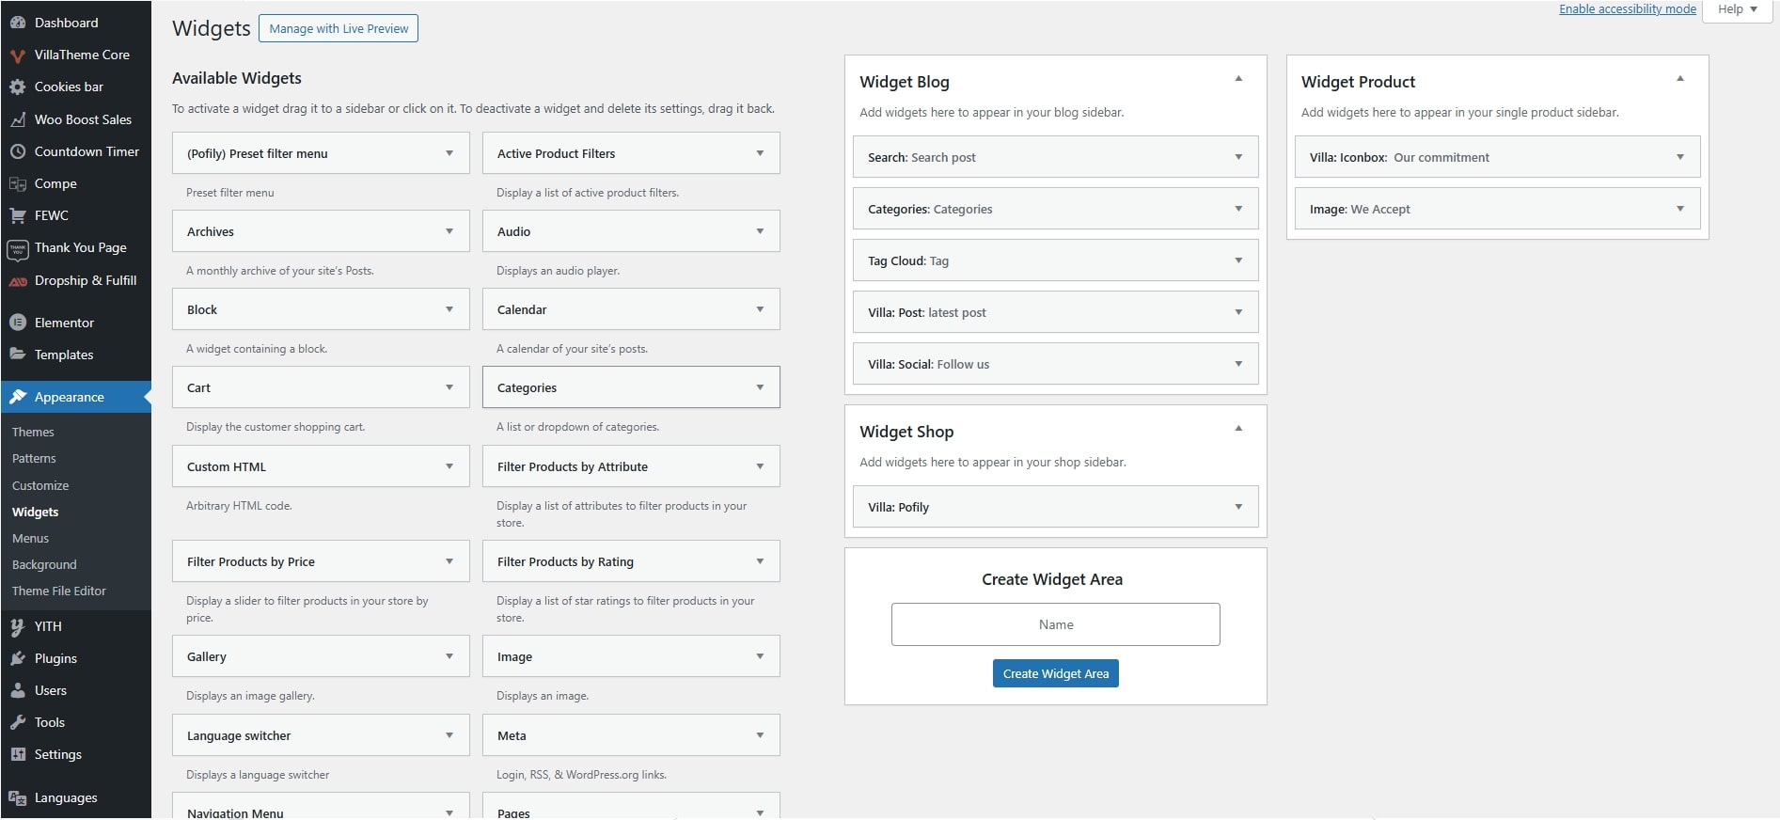Click the widget area Name input field
Viewport: 1780px width, 820px height.
pyautogui.click(x=1055, y=624)
